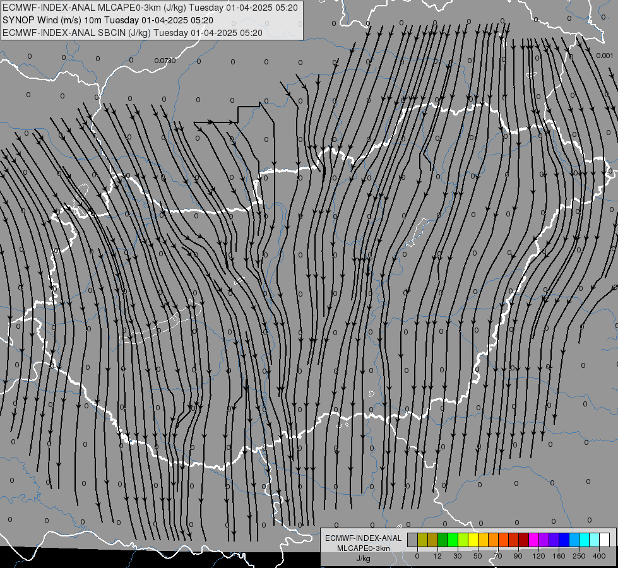
Task: Click the deep blue legend swatch
Action: point(564,540)
